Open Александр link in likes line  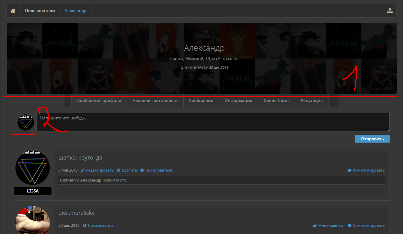(91, 180)
